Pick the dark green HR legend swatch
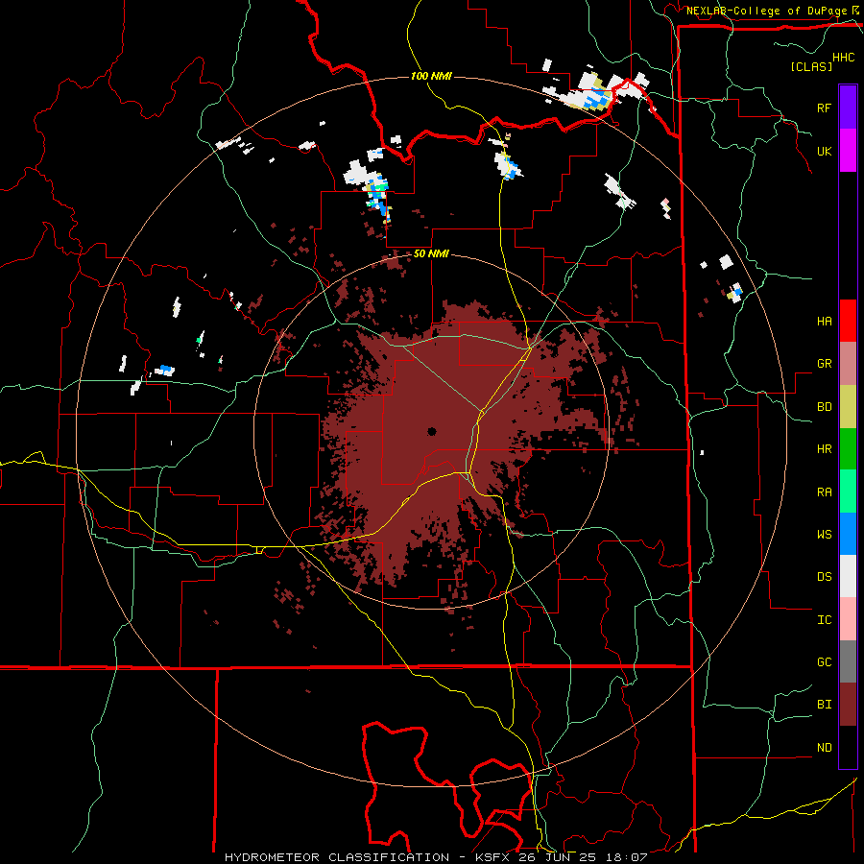 (848, 448)
